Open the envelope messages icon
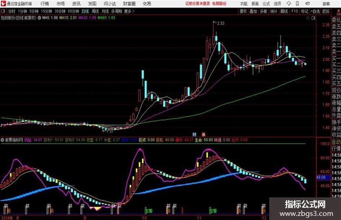Viewport: 341px width, 220px height. click(307, 4)
